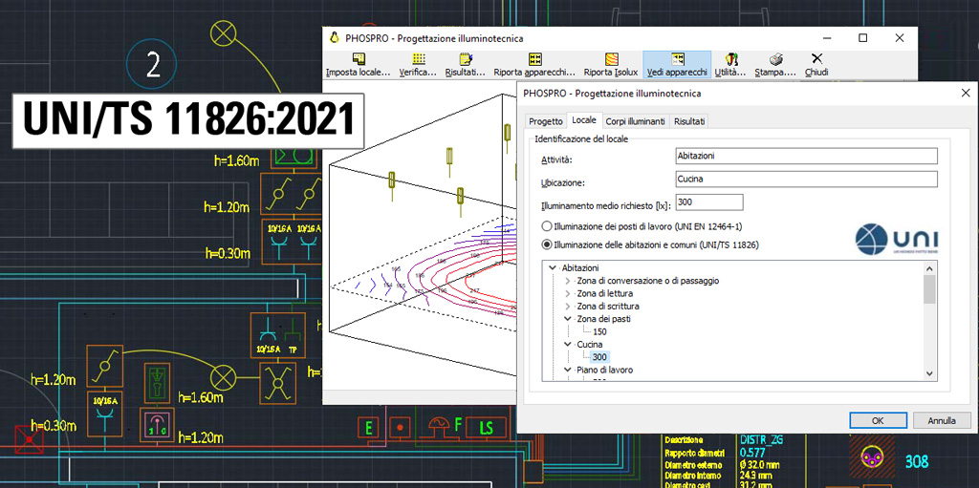Open the Risultati toolbar command
This screenshot has height=488, width=979.
[x=466, y=65]
